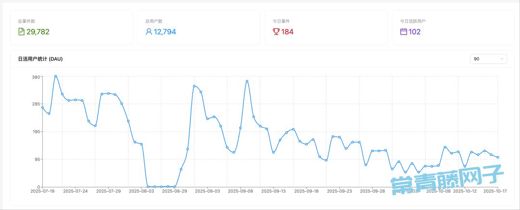Click the user icon beside 12,794
Screen dimensions: 520x210
click(149, 32)
